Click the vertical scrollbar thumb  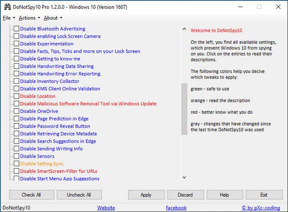point(184,109)
